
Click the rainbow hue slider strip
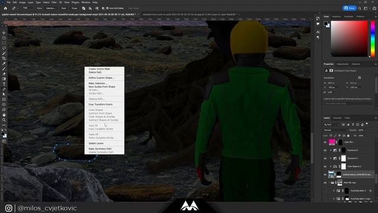tap(373, 38)
